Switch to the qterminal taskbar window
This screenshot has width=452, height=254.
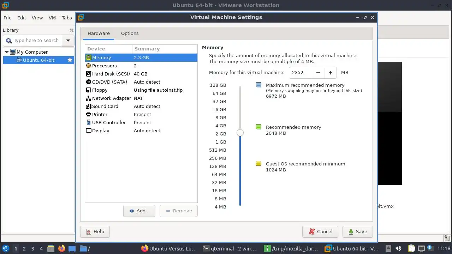(230, 249)
